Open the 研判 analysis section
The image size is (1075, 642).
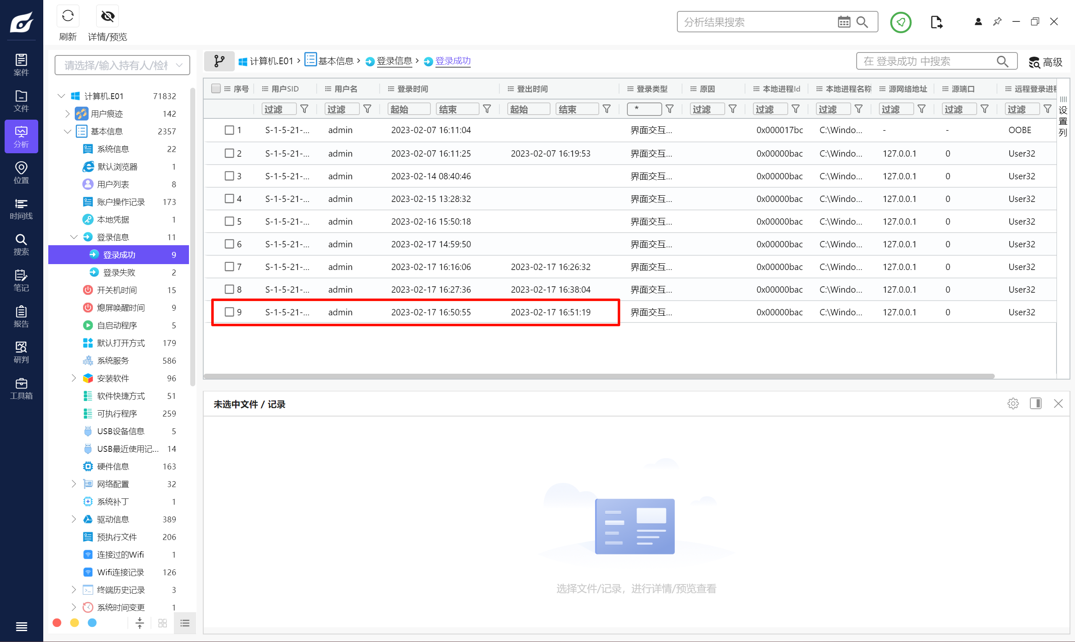21,352
